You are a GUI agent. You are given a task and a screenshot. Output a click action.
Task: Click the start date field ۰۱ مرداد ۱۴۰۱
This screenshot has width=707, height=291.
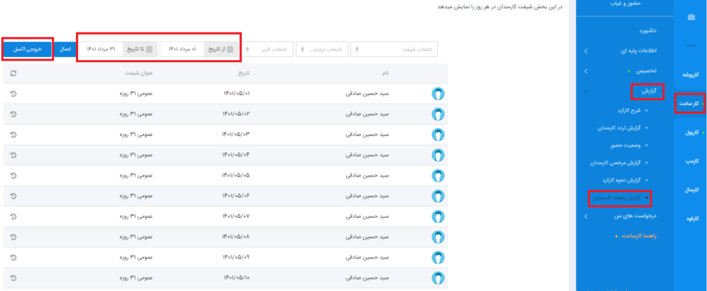pos(183,49)
